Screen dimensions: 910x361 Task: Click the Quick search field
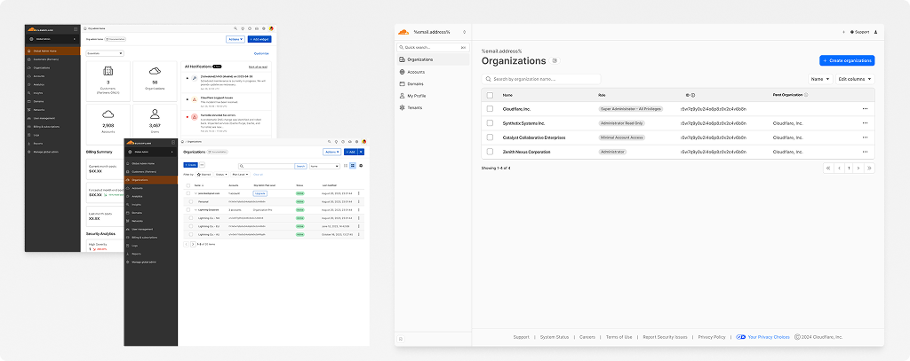tap(433, 48)
